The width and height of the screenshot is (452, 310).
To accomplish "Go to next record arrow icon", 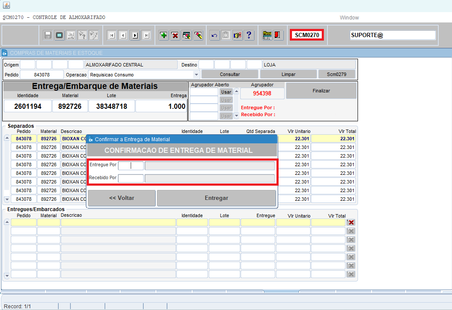I will pyautogui.click(x=135, y=35).
